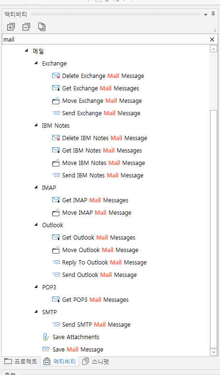Click the Get IMAP Mail Messages icon
This screenshot has height=375, width=220.
click(56, 200)
